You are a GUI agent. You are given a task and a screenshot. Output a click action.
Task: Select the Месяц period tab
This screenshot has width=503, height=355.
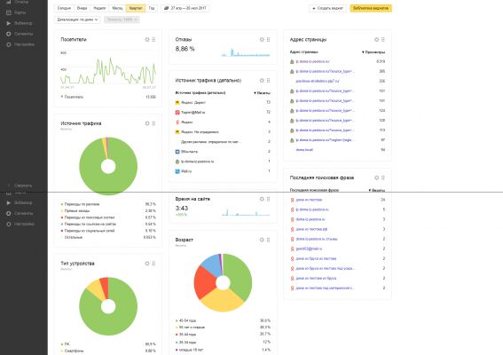click(x=117, y=8)
